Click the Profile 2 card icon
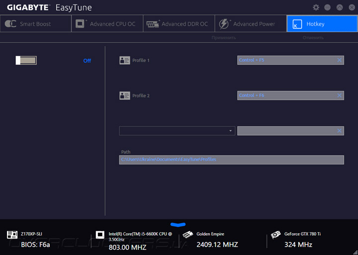The width and height of the screenshot is (358, 255). (125, 95)
